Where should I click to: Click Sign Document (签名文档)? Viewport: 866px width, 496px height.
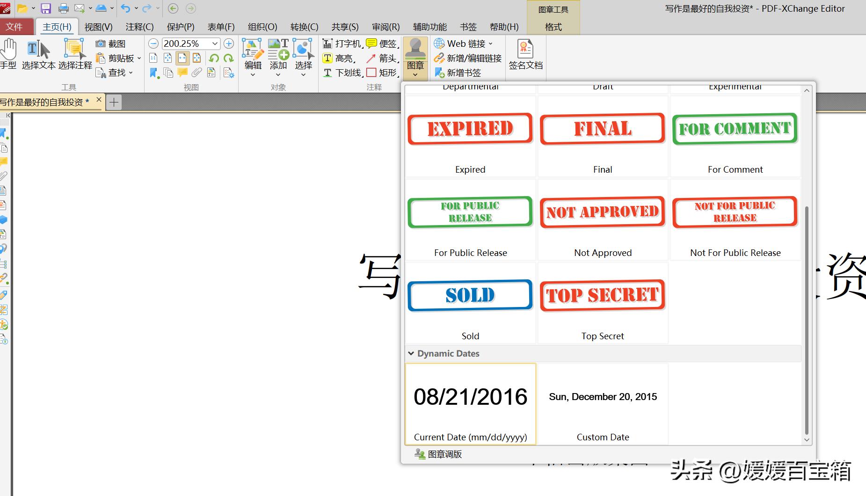[x=526, y=54]
